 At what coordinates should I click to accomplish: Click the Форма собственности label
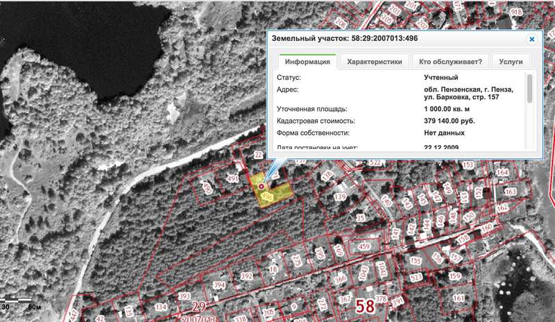coord(313,133)
